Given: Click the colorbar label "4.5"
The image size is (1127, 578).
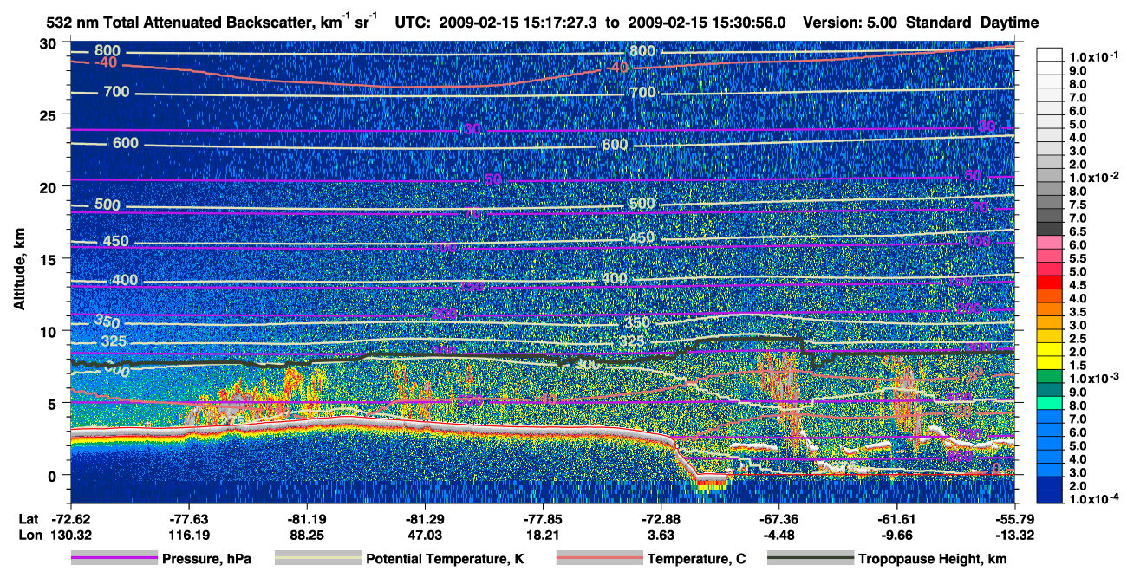Looking at the screenshot, I should pos(1078,285).
